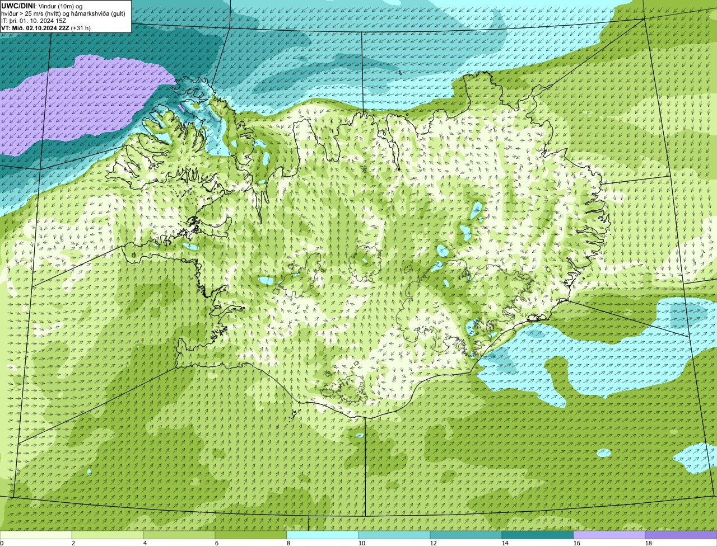Viewport: 717px width, 547px height.
Task: Click the 2–4 m/s light green legend swatch
Action: click(x=108, y=535)
